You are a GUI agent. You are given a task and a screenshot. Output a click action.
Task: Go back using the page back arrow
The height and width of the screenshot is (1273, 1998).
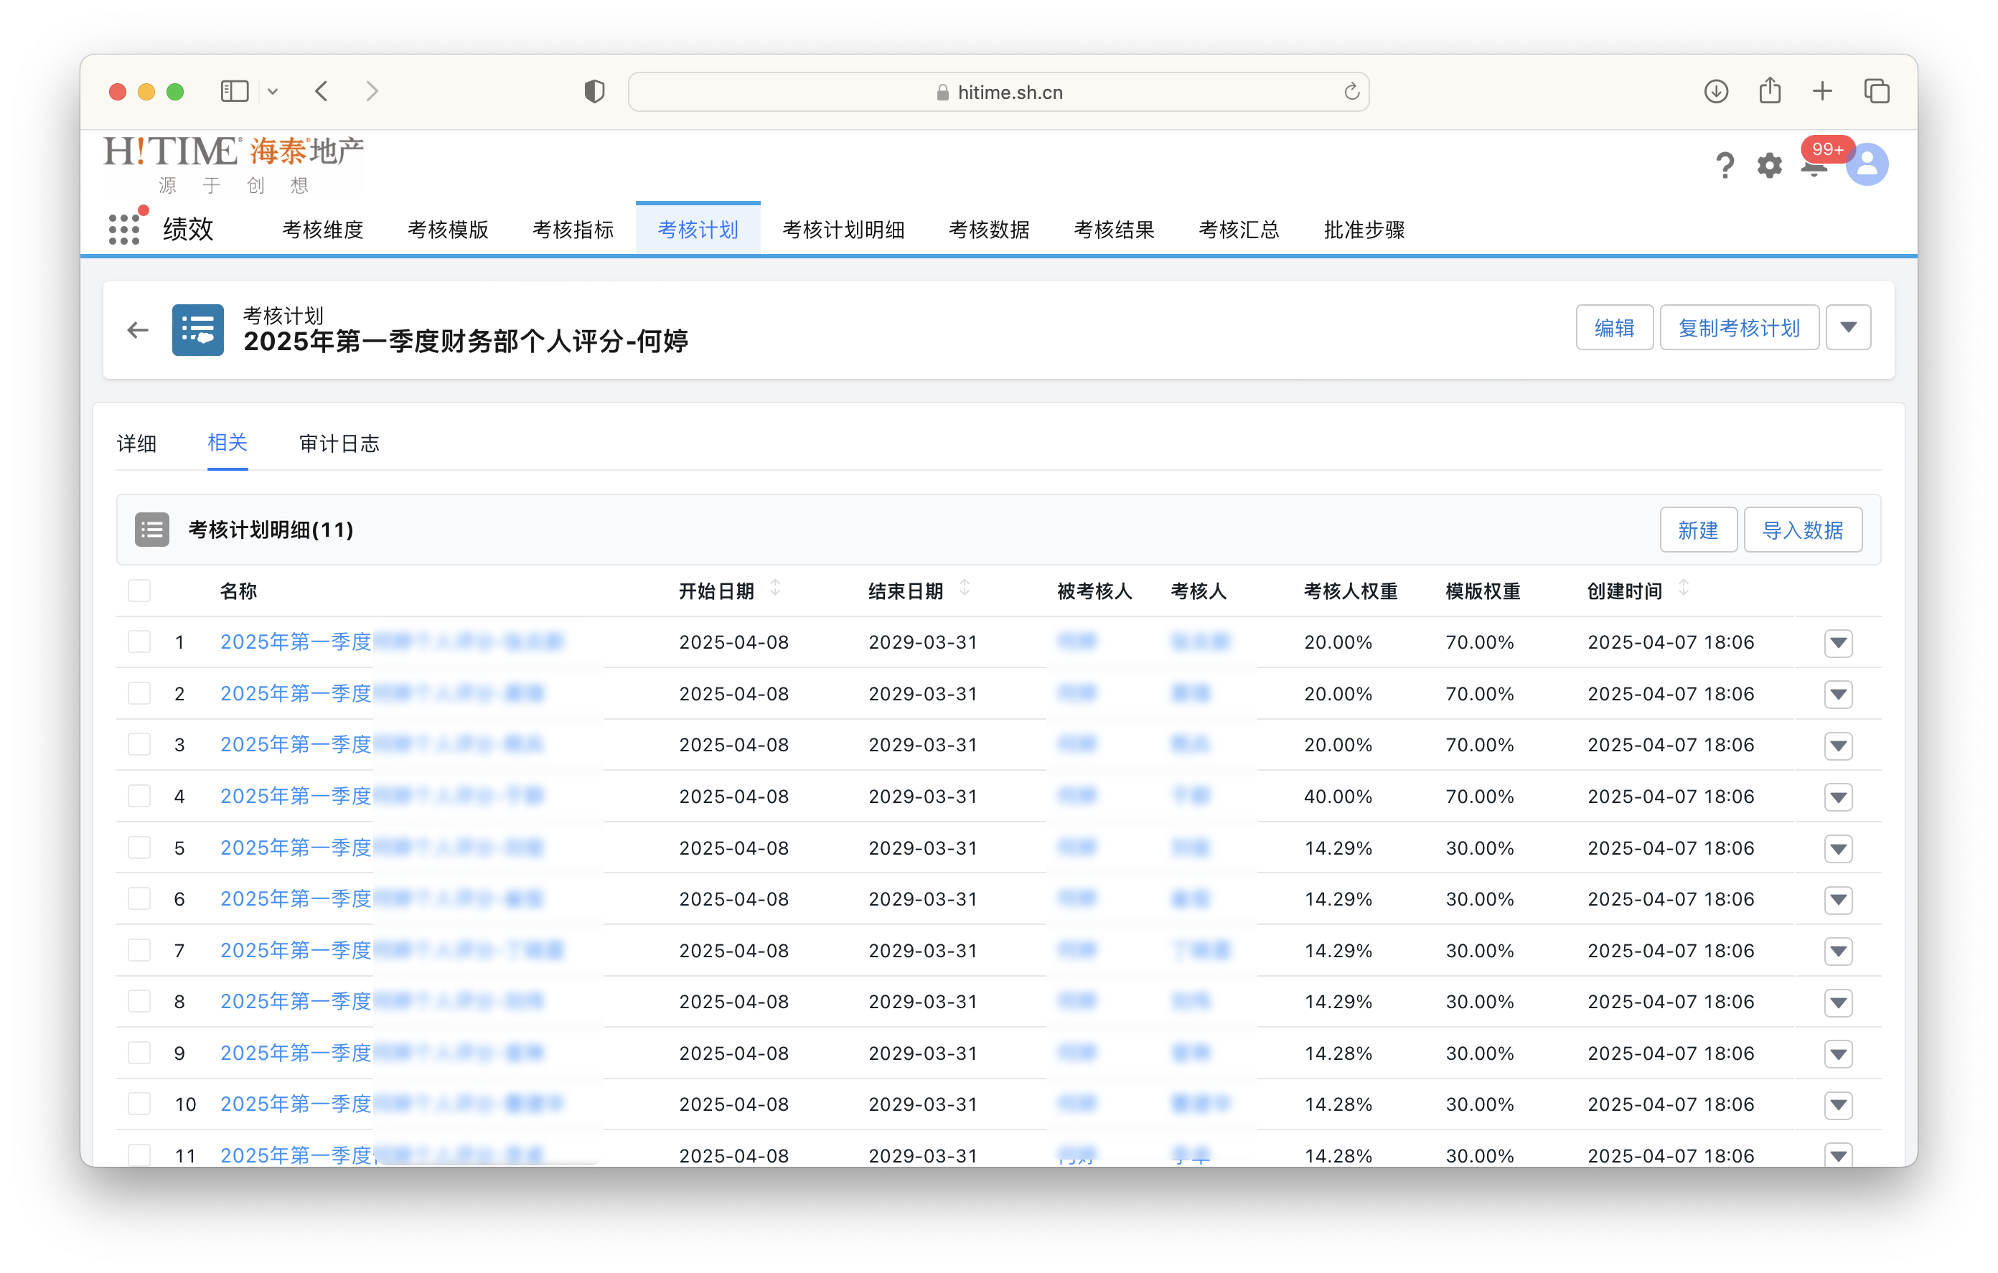click(x=138, y=330)
